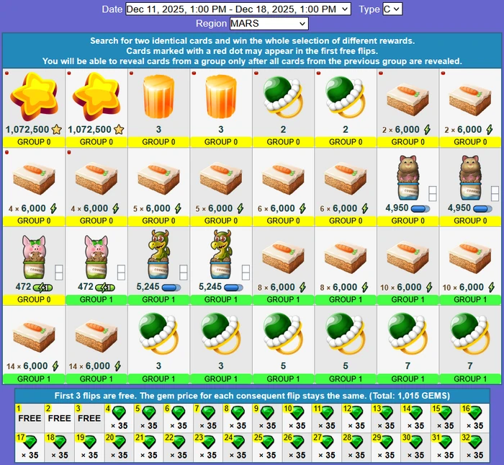
Task: Click "× 35" text under flip 8
Action: click(238, 426)
